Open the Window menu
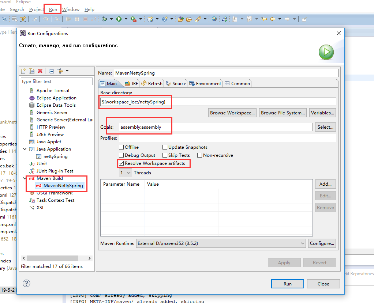 click(71, 10)
